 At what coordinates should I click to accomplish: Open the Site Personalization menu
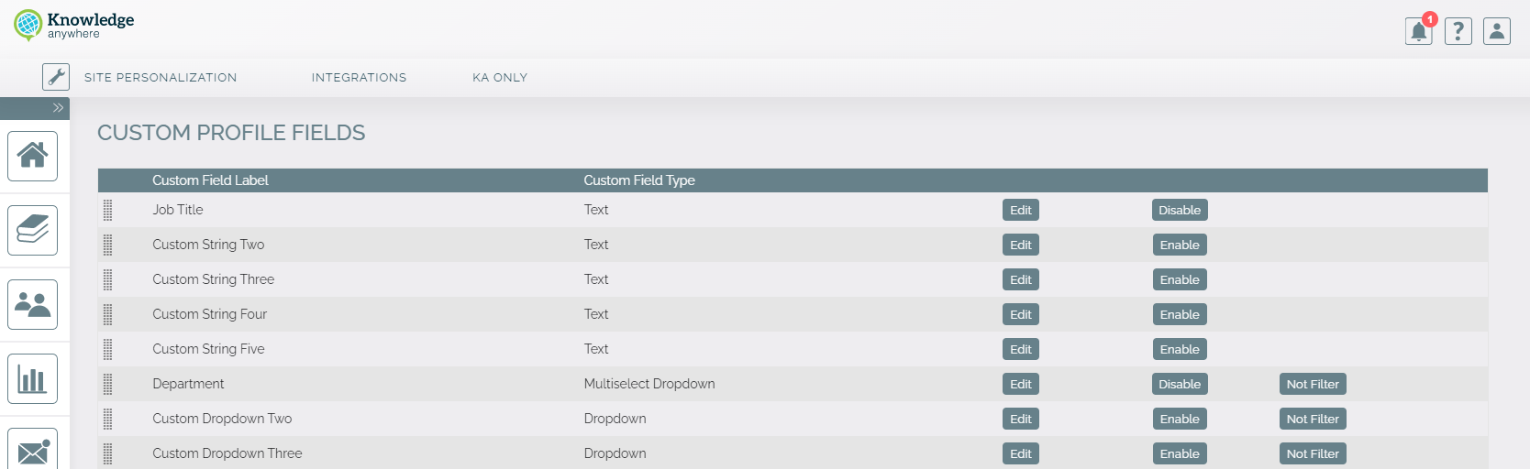pyautogui.click(x=161, y=78)
